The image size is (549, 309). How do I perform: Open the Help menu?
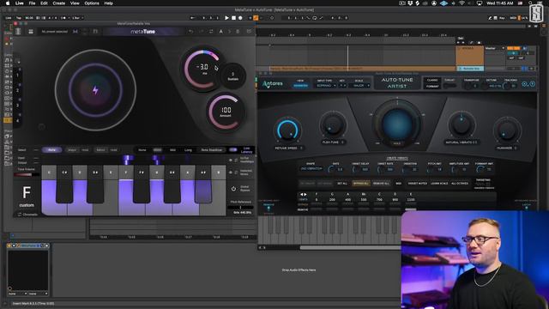click(x=109, y=3)
